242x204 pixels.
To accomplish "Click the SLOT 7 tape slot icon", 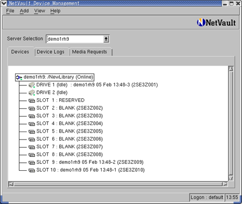I will pyautogui.click(x=32, y=147).
